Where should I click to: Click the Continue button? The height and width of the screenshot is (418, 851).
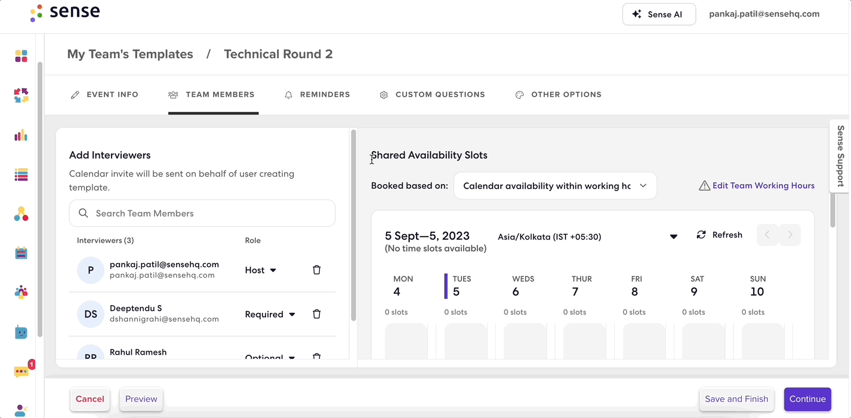coord(807,399)
